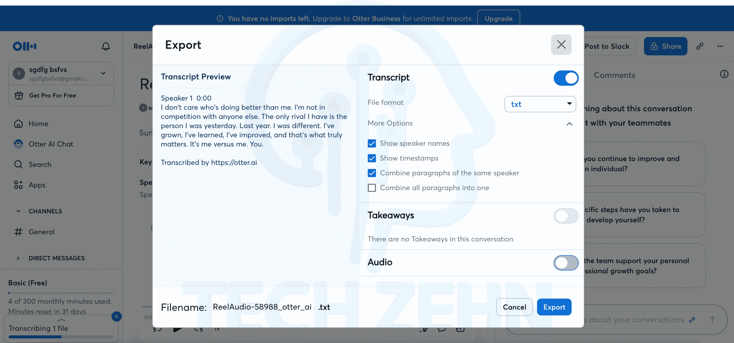
Task: Check Combine all paragraphs into one
Action: 372,188
